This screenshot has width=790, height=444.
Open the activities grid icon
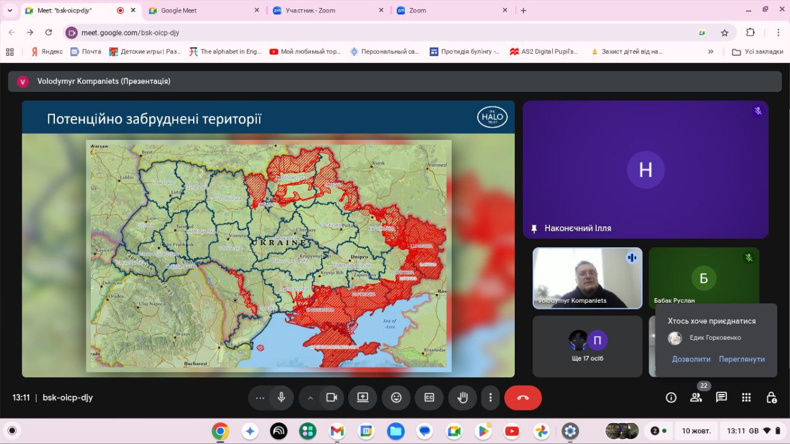[746, 398]
